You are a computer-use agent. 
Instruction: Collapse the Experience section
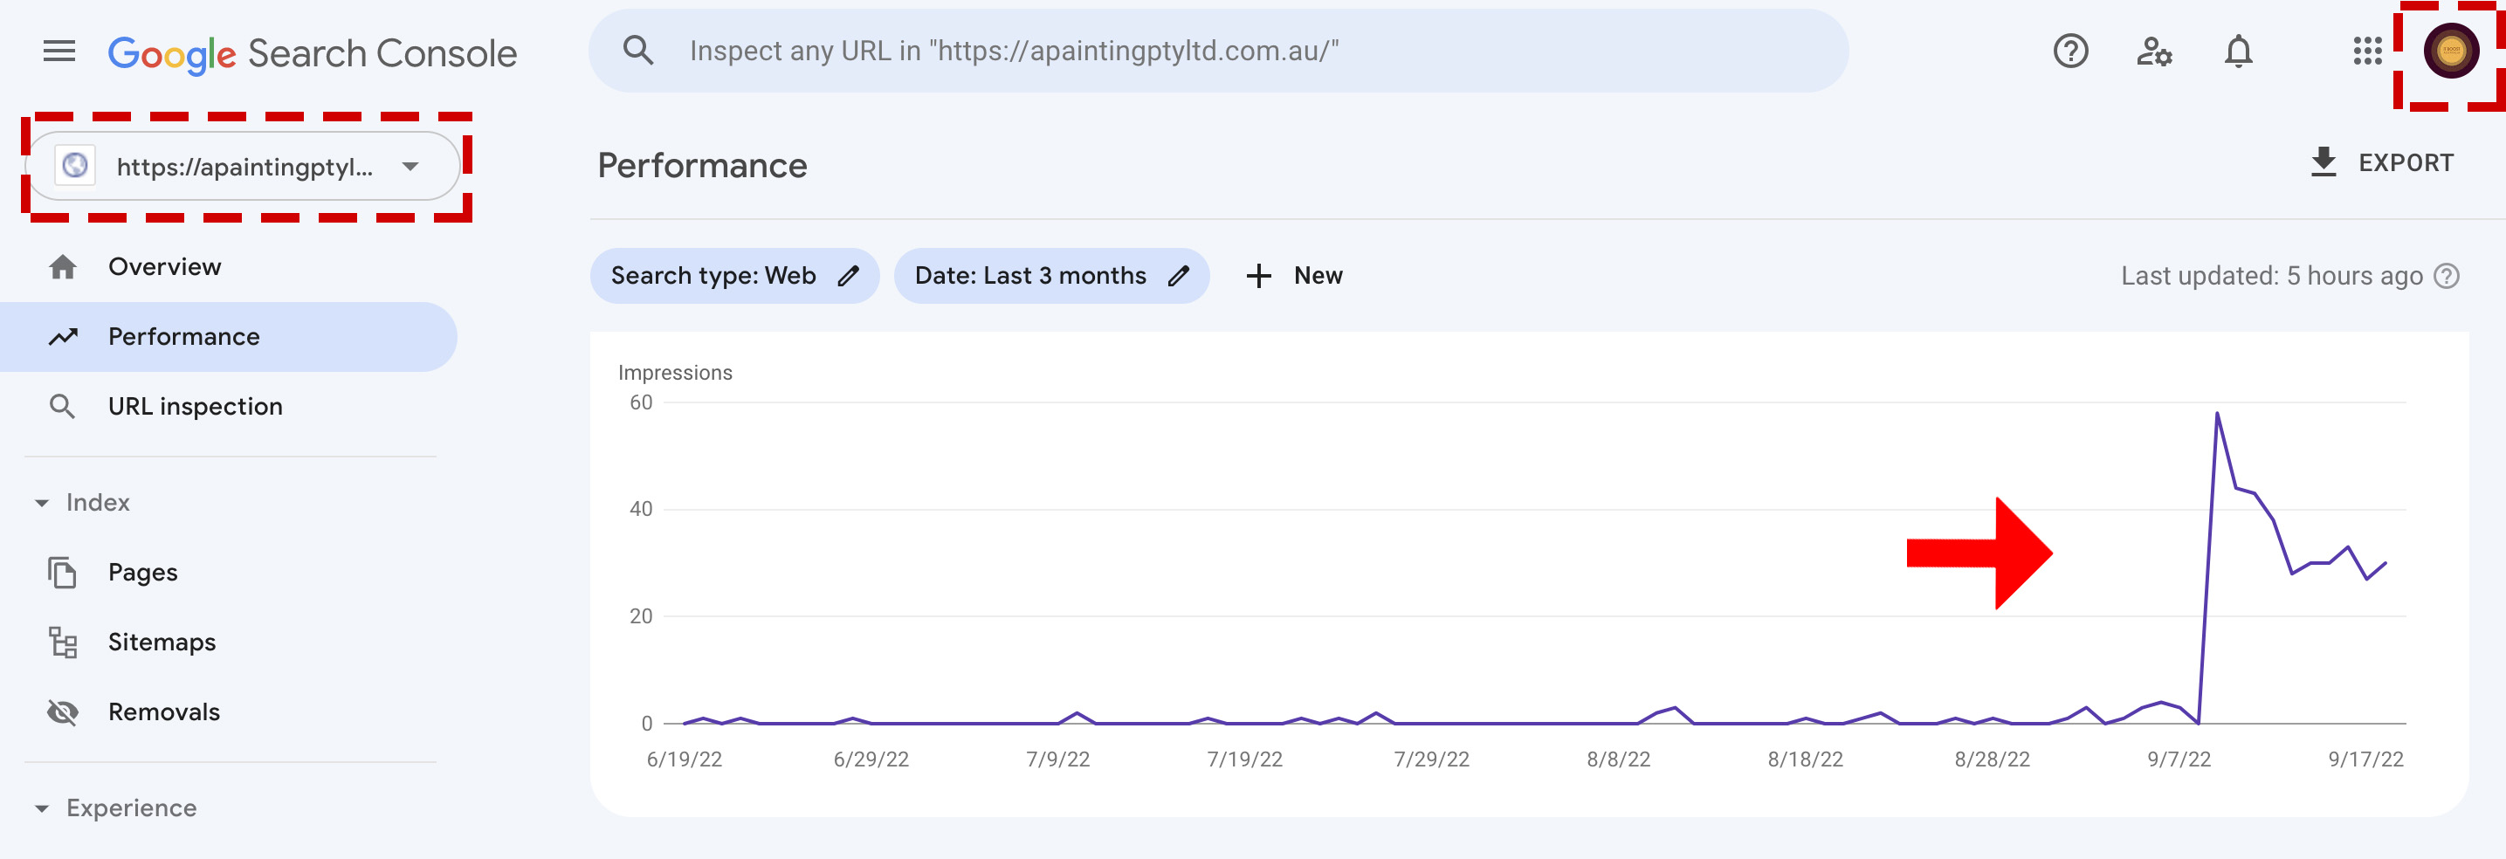(x=42, y=808)
